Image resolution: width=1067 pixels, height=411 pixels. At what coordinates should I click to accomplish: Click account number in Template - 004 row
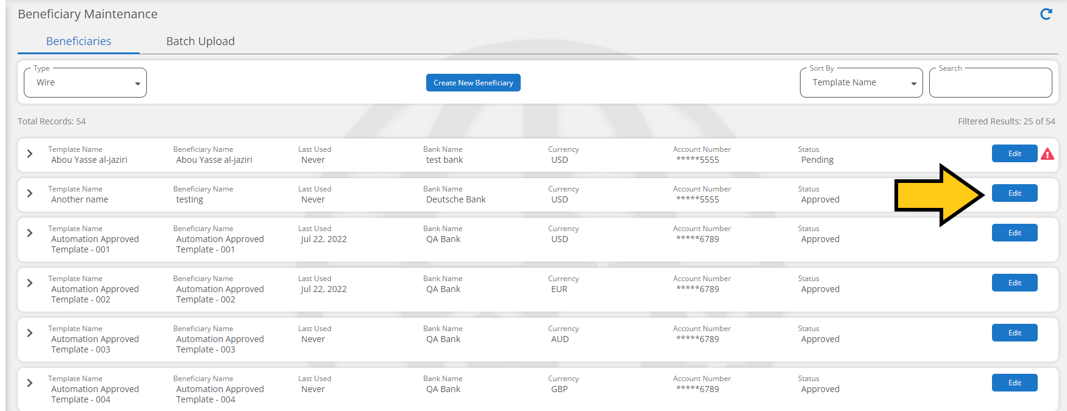point(698,389)
